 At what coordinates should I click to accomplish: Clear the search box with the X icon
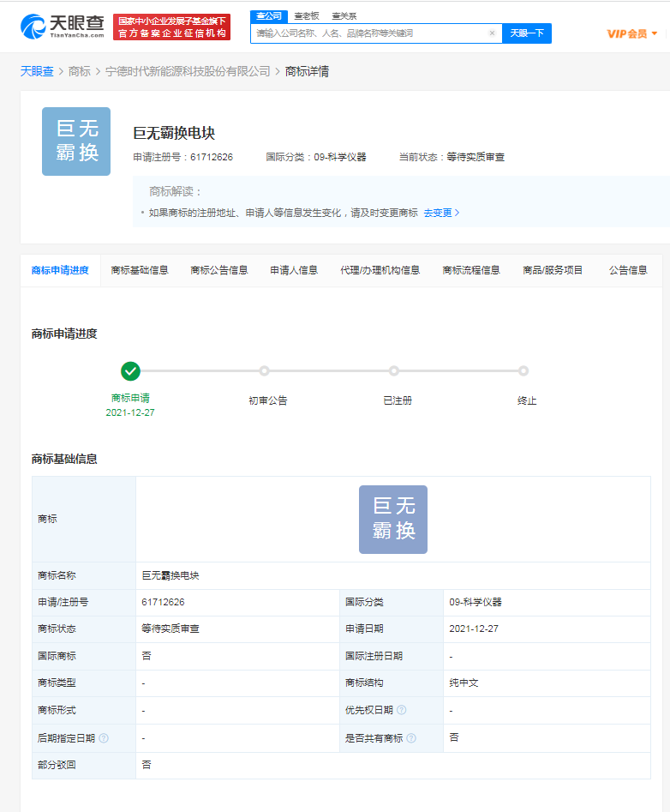pos(492,33)
